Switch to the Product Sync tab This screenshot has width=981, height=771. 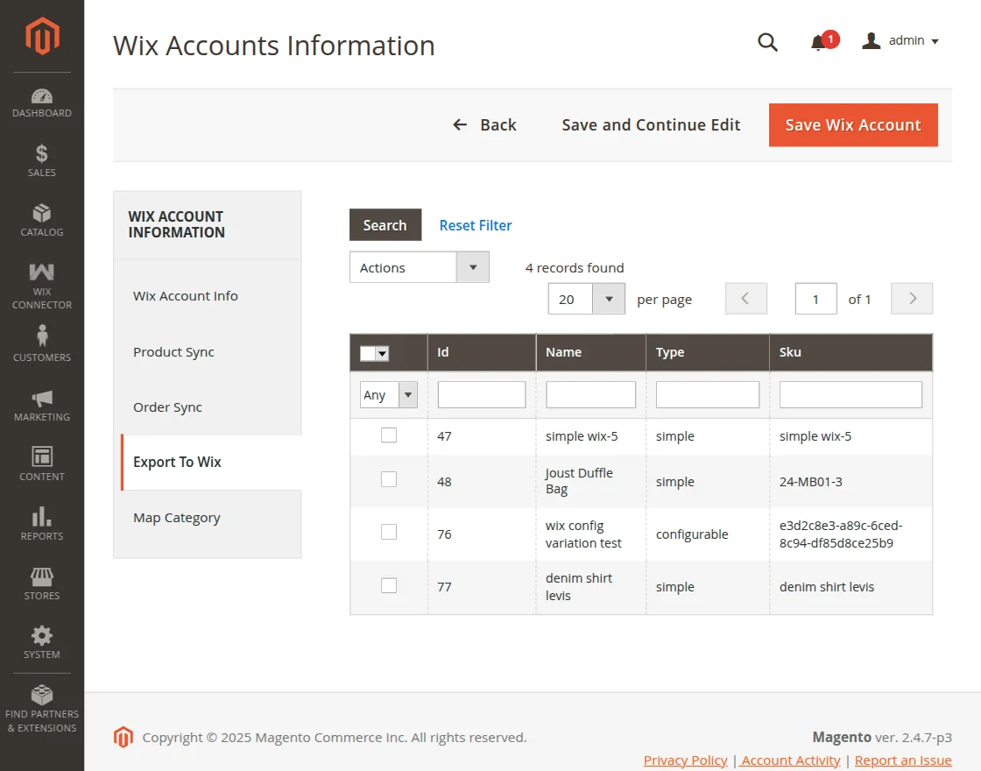173,352
